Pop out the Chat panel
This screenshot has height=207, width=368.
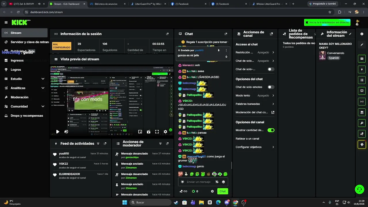tap(226, 34)
